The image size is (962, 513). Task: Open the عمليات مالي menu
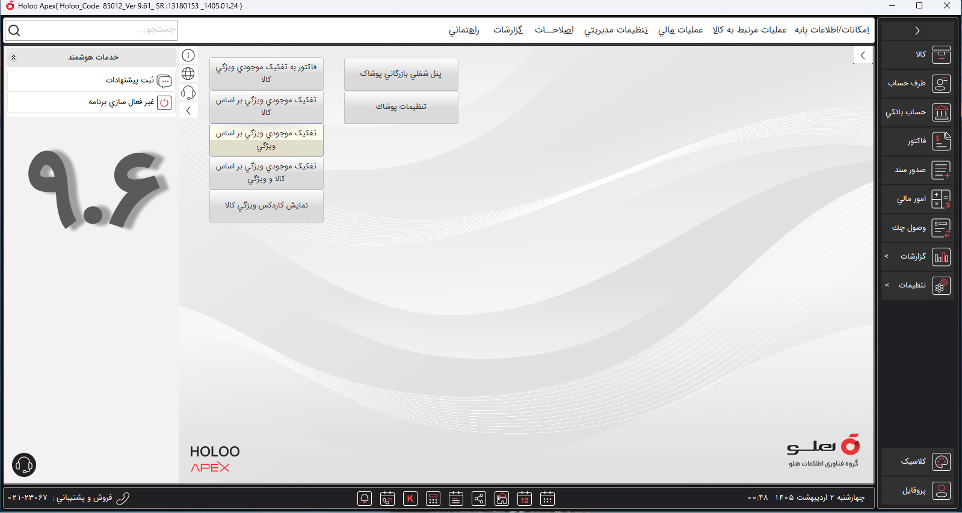pos(680,29)
